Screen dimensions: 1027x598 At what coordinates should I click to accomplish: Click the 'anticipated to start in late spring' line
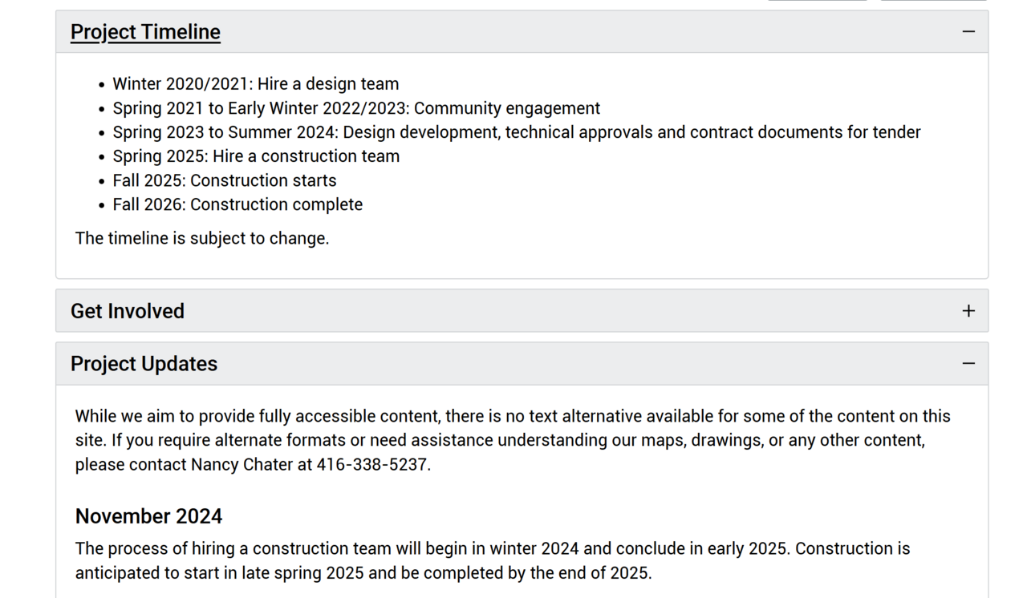363,572
